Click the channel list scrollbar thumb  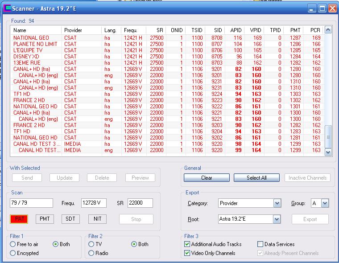(x=328, y=137)
